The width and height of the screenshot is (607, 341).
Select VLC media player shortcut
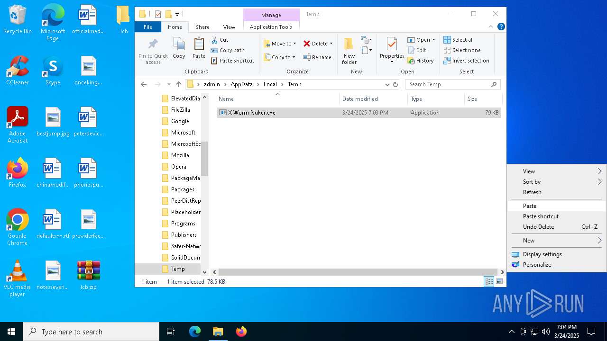tap(17, 278)
